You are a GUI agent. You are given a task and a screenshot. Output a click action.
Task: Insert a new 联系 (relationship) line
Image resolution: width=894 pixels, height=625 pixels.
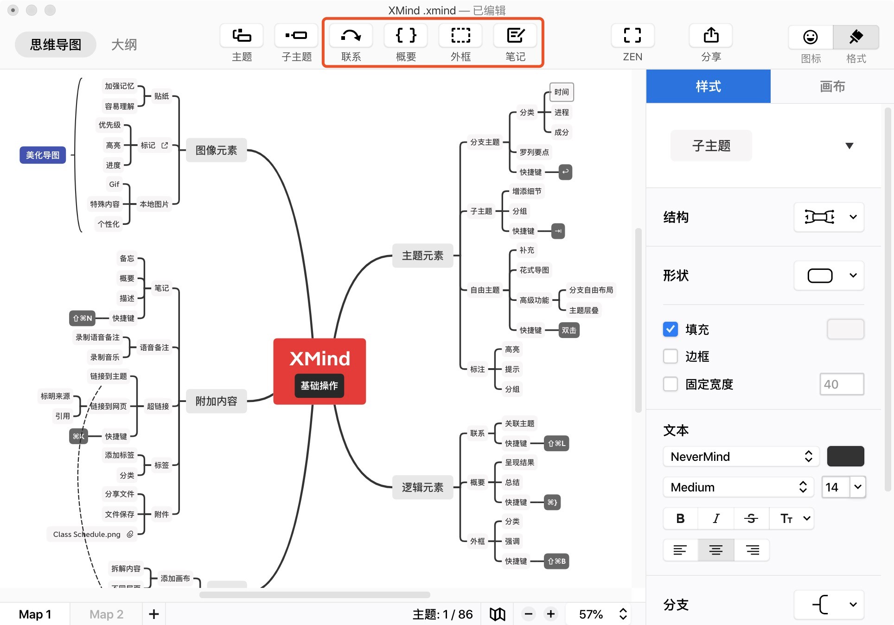click(x=351, y=42)
